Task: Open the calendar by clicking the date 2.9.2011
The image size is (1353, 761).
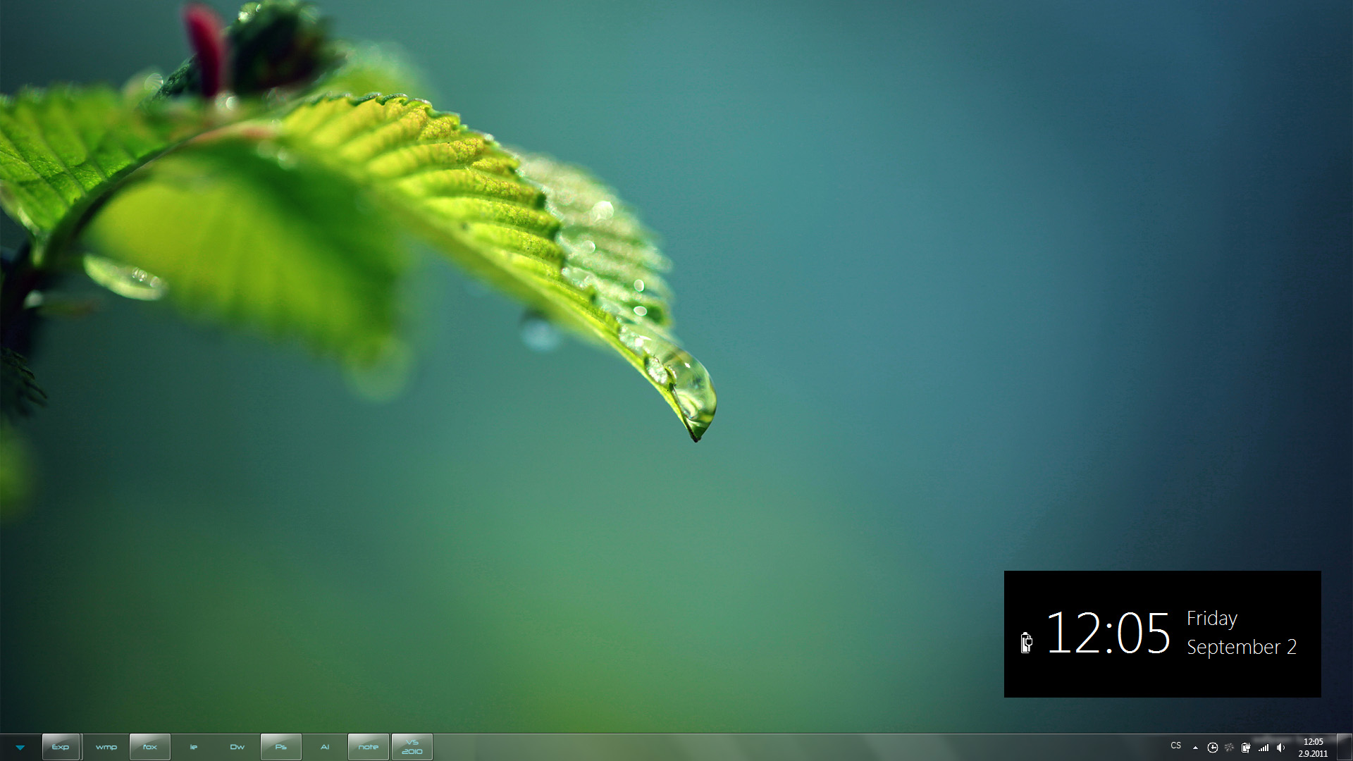Action: coord(1313,753)
